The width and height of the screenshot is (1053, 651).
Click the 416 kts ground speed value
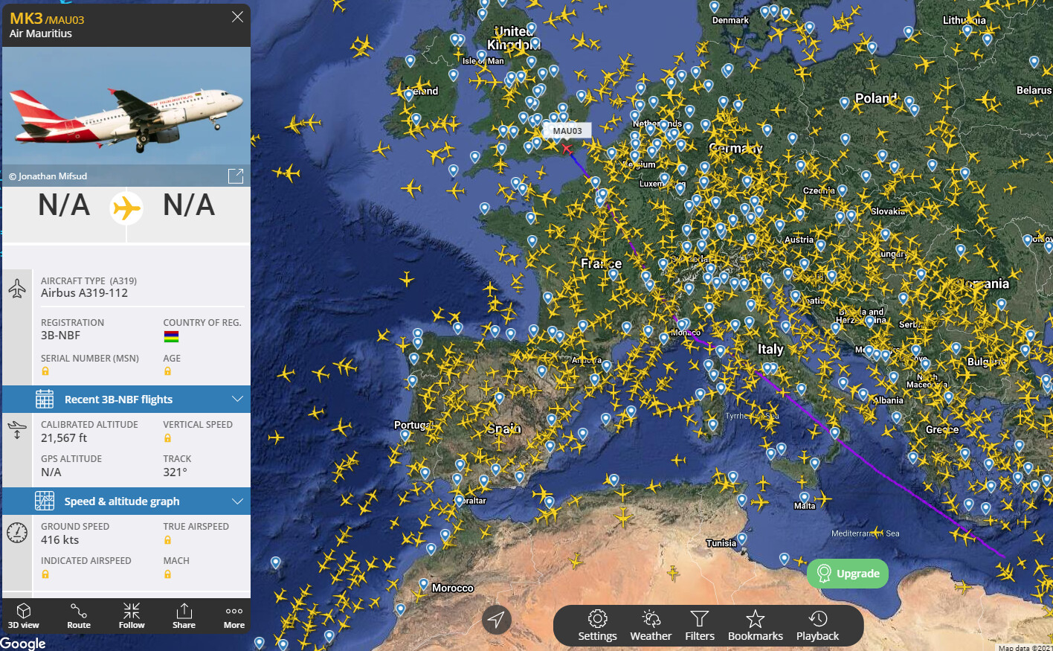pos(59,540)
